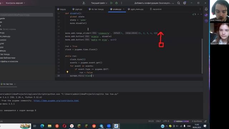
Task: Switch to the pgm.py editor tab
Action: click(77, 9)
